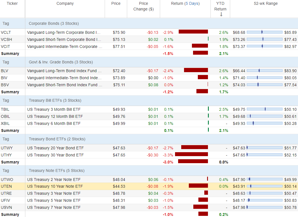Click US Treasury 30 Year Bond ETF name
This screenshot has height=217, width=298.
point(55,155)
